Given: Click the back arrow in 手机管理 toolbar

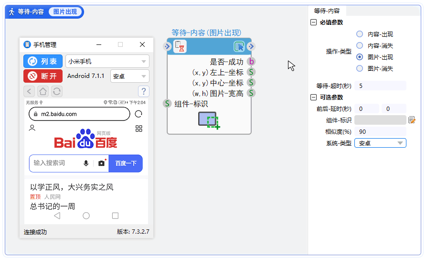Looking at the screenshot, I should (x=29, y=91).
